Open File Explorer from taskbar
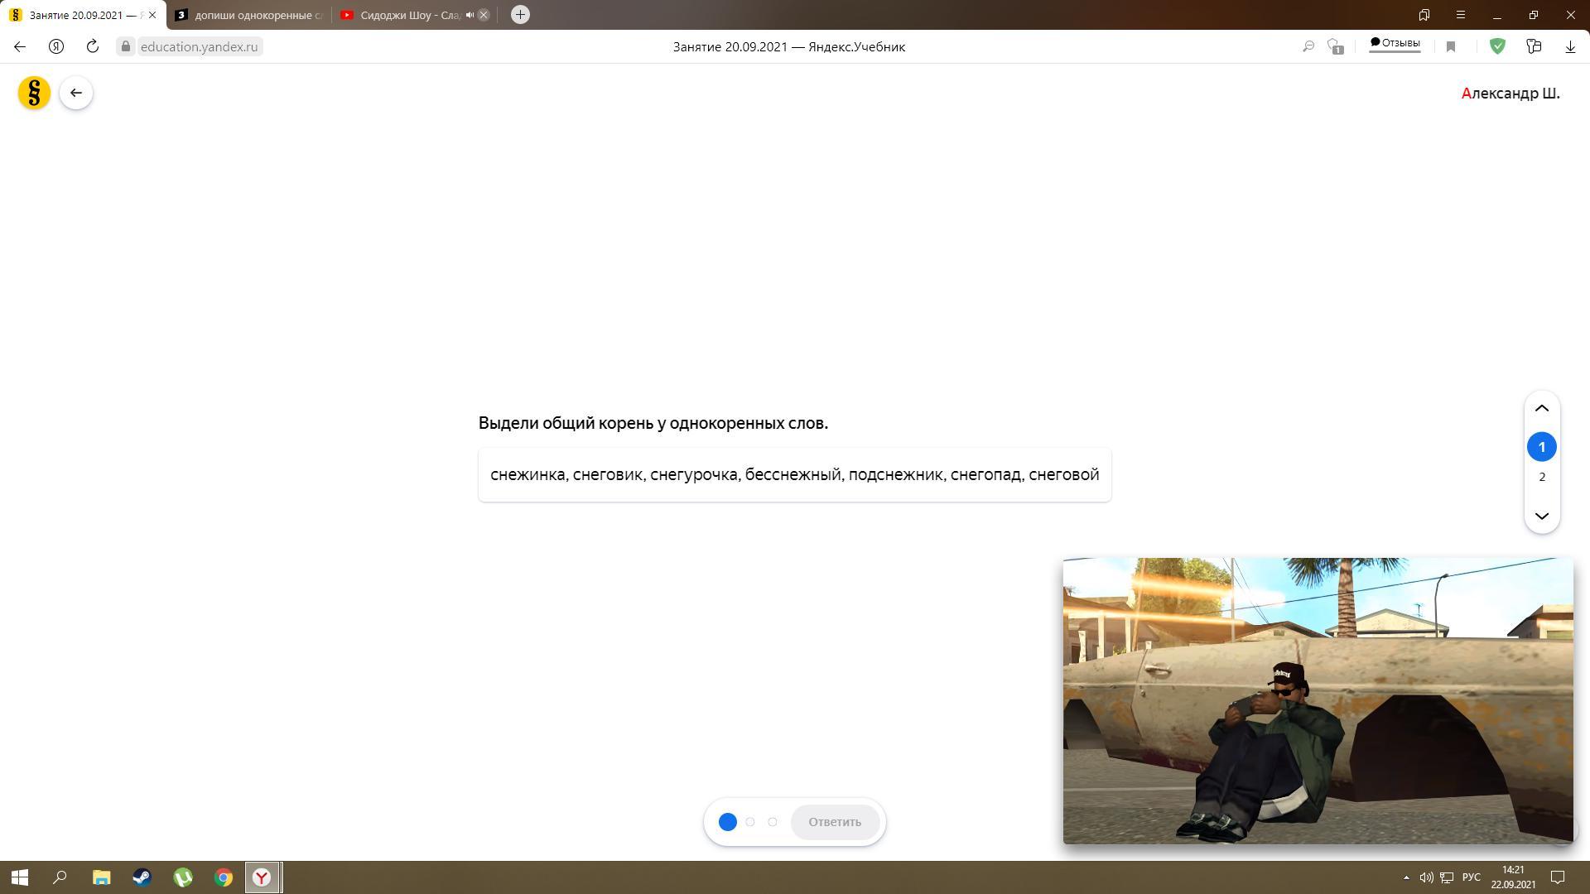The width and height of the screenshot is (1590, 894). (101, 877)
